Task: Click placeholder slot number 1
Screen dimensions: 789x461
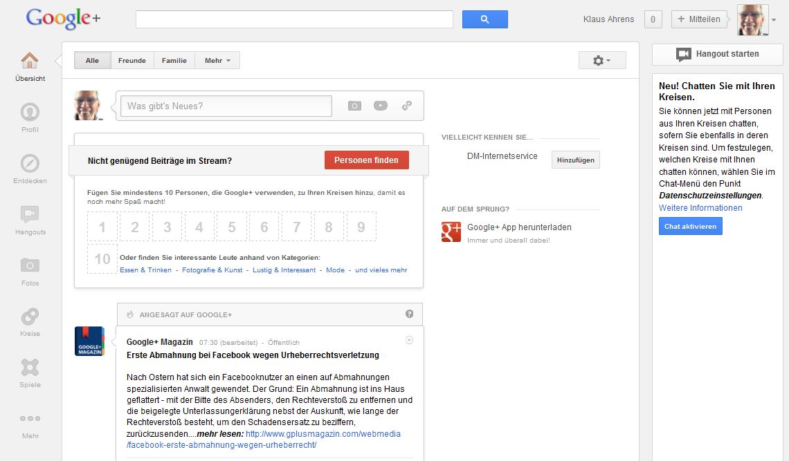Action: pos(102,227)
